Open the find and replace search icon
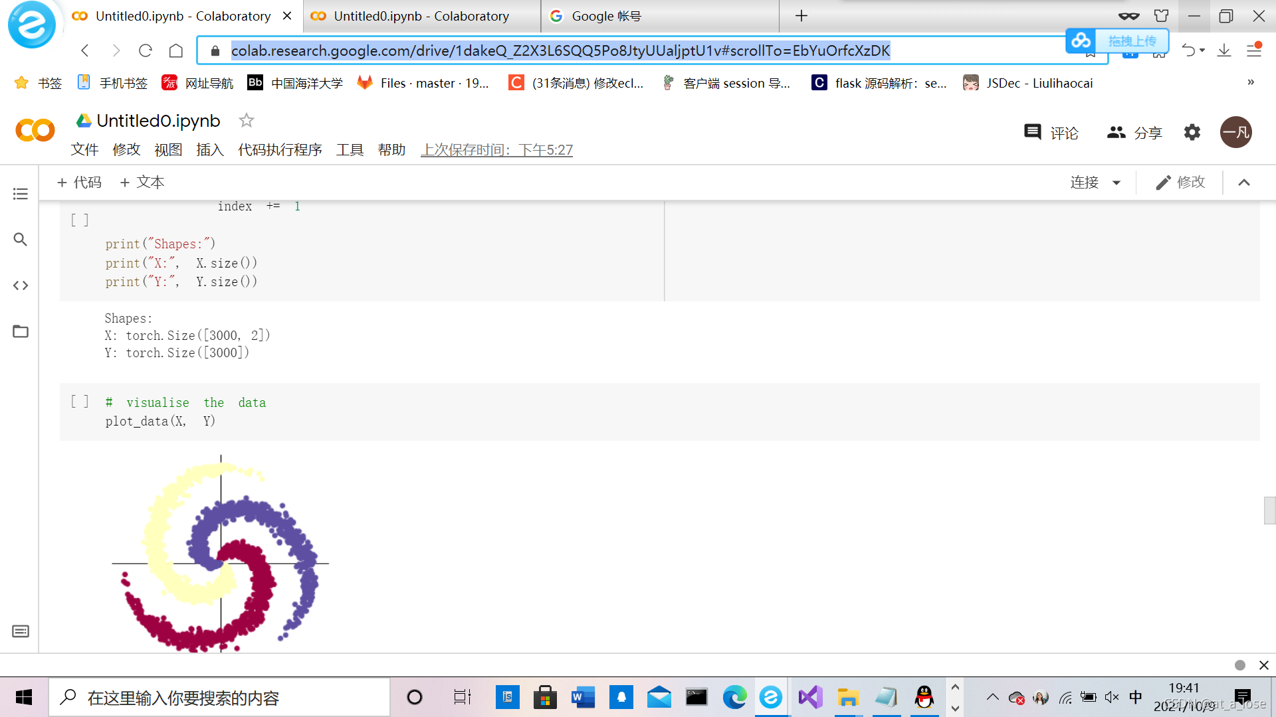Screen dimensions: 1276x717 pyautogui.click(x=21, y=240)
